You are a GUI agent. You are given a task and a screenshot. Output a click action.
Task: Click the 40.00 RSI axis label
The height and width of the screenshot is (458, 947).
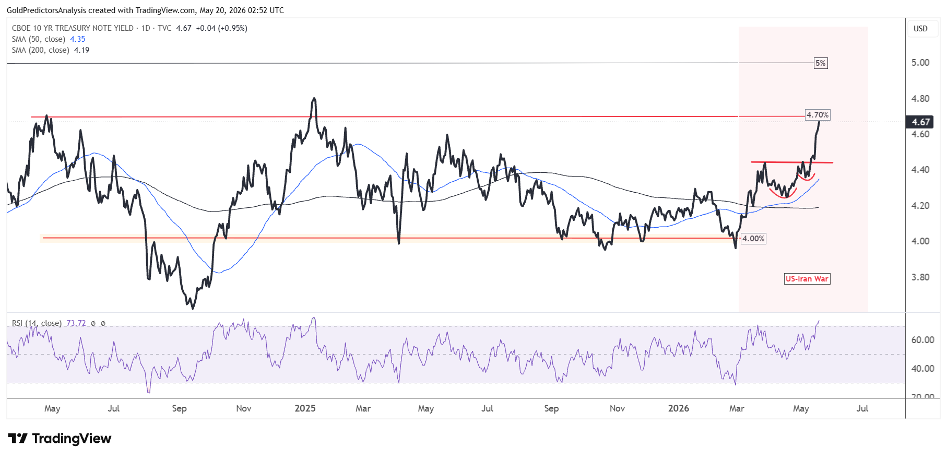click(x=922, y=369)
